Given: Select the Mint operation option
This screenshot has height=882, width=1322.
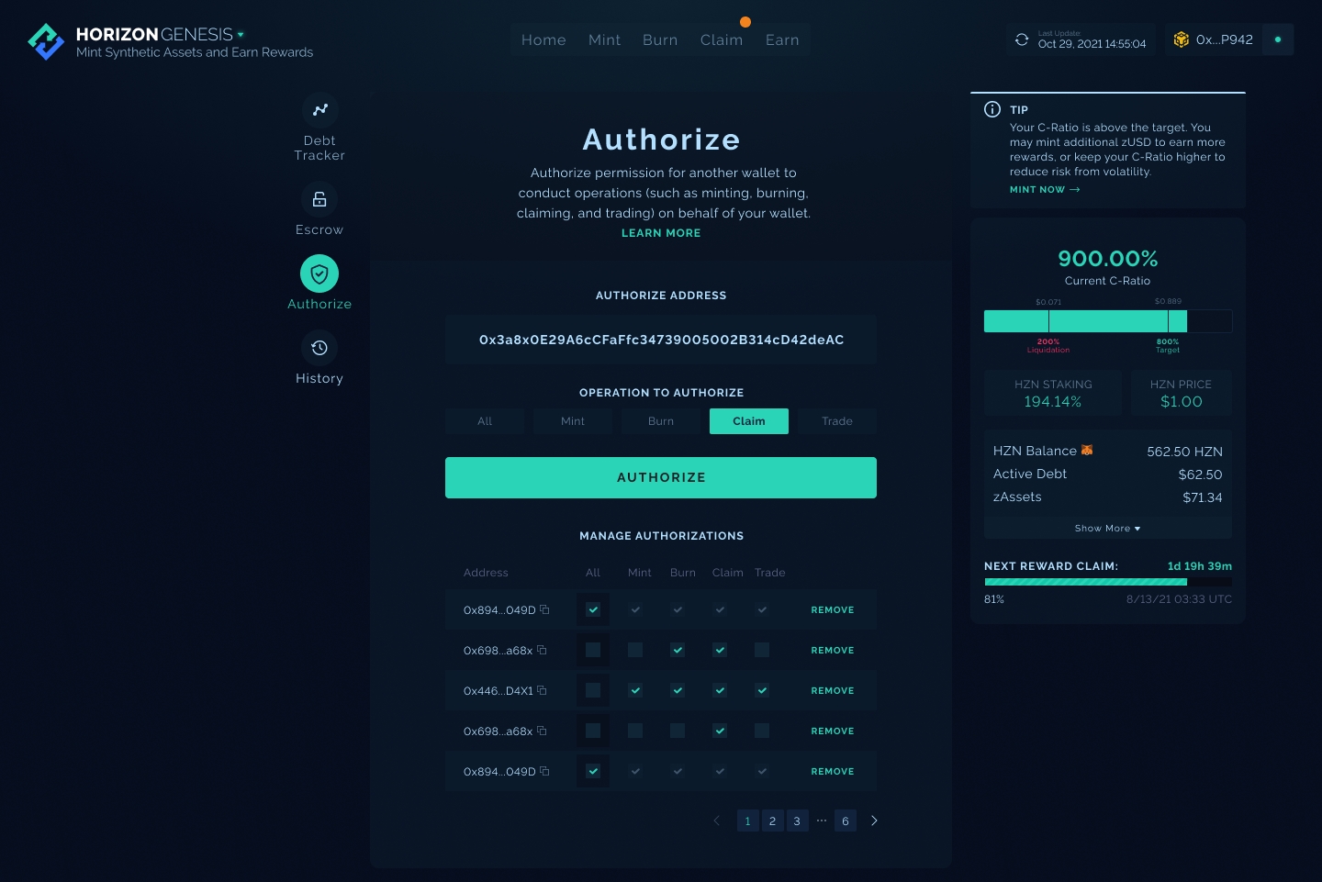Looking at the screenshot, I should [573, 421].
